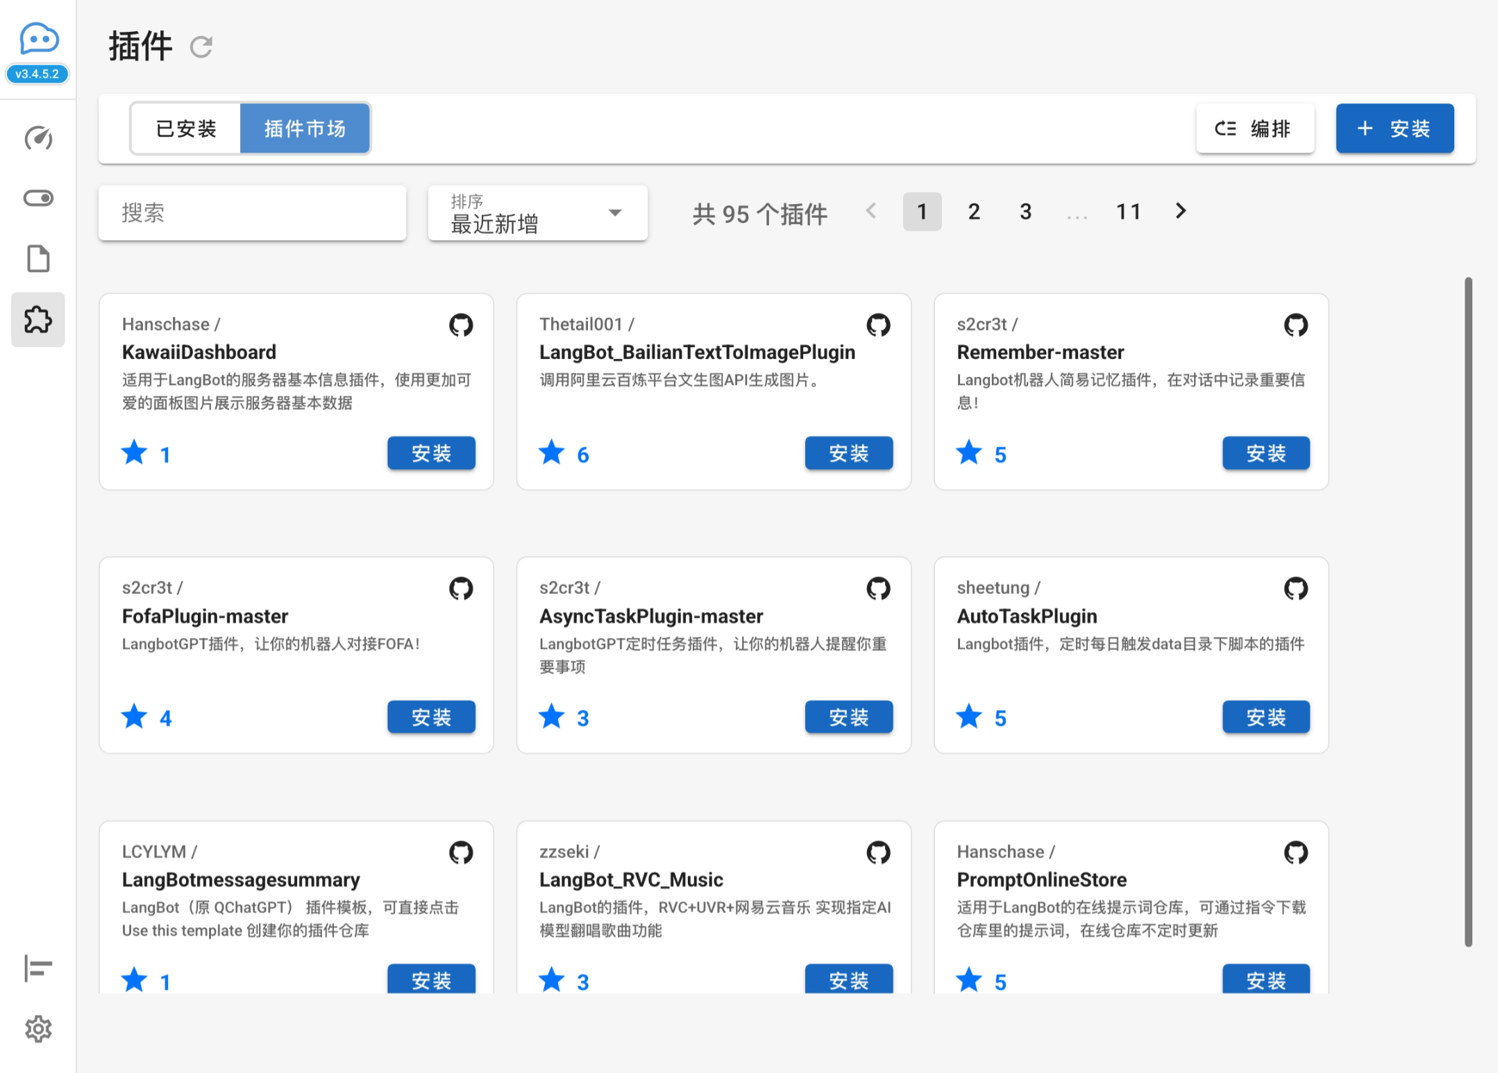
Task: Select the plugin puzzle icon in sidebar
Action: [x=38, y=319]
